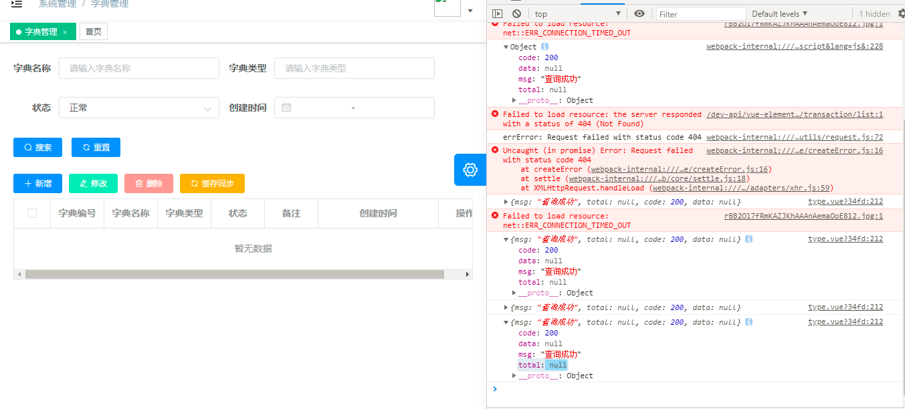Open the transaction/list:1 source link
Screen dimensions: 905x409
coord(795,114)
